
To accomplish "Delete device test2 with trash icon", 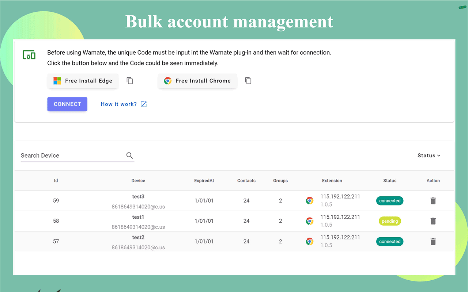I will tap(433, 242).
